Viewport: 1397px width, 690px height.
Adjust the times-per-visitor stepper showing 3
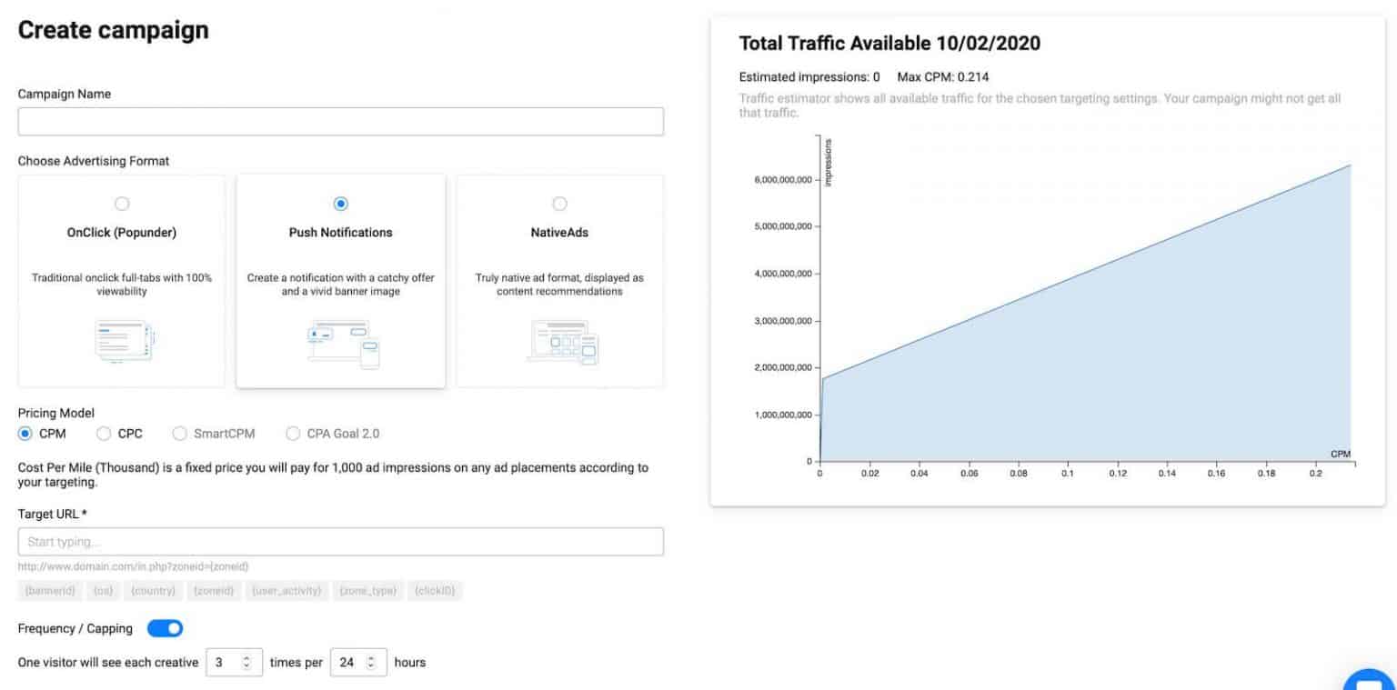(x=245, y=663)
